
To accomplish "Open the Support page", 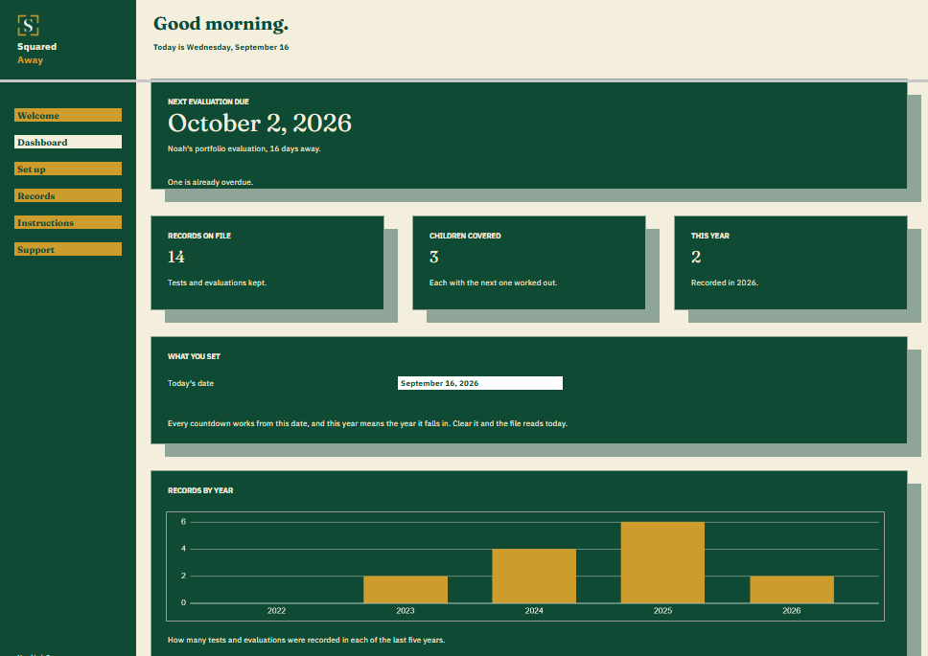I will tap(68, 249).
